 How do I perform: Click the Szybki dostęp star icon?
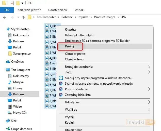tap(8, 29)
